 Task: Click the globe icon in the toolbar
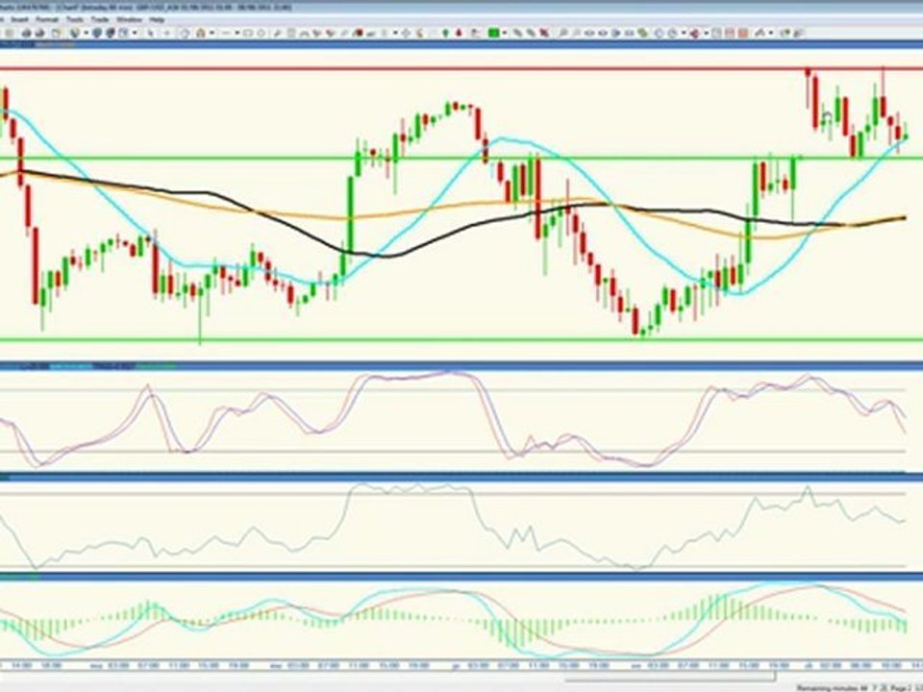click(75, 33)
